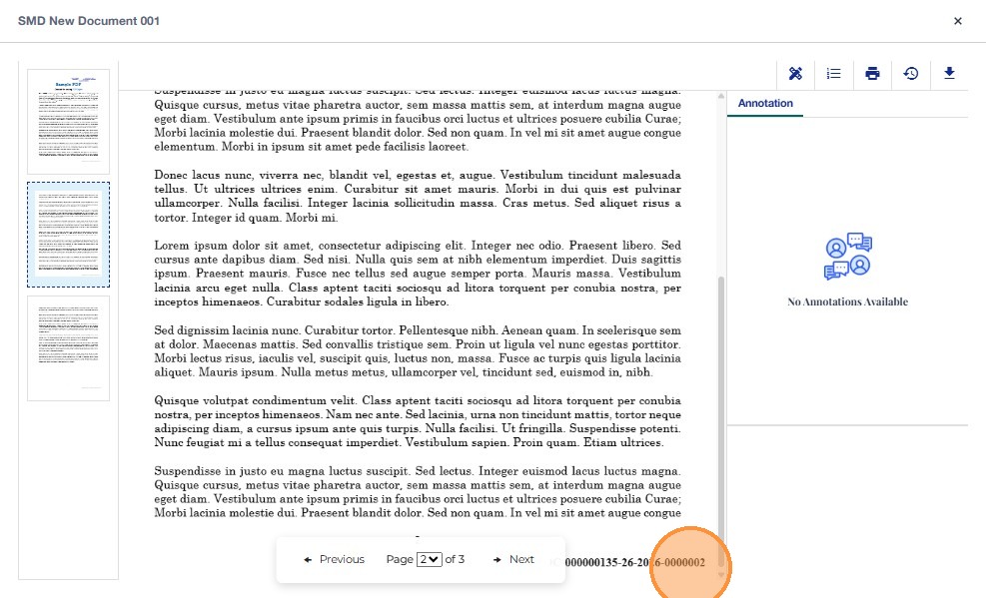
Task: Click paragraph starting 'Donec lacus nunc, viverra'
Action: (418, 196)
